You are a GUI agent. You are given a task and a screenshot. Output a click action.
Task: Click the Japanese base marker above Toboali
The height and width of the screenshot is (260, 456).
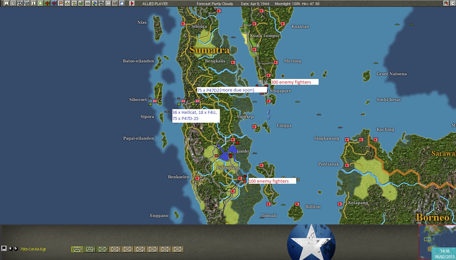pos(268,204)
